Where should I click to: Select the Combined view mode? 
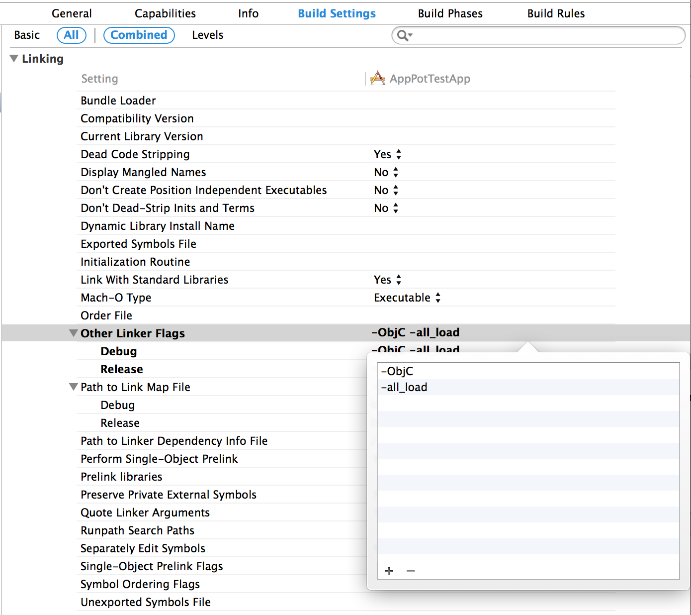pyautogui.click(x=139, y=35)
